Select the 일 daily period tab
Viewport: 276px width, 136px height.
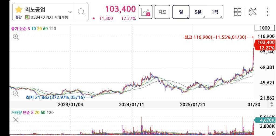[x=181, y=12]
